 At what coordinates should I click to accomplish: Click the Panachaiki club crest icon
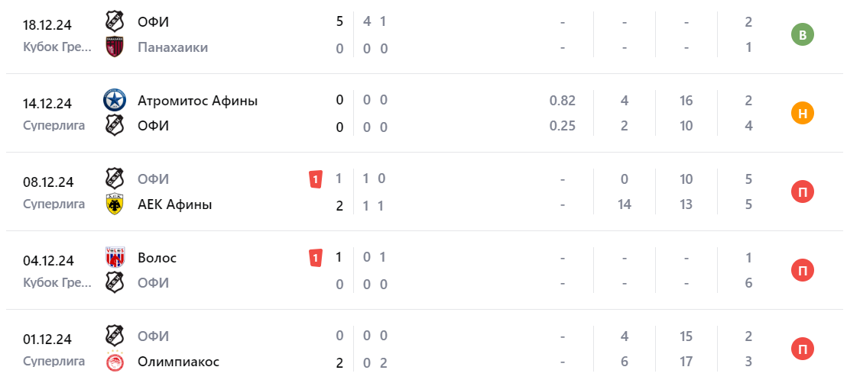[114, 47]
